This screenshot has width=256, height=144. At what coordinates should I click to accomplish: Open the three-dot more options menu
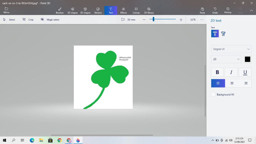pyautogui.click(x=202, y=19)
